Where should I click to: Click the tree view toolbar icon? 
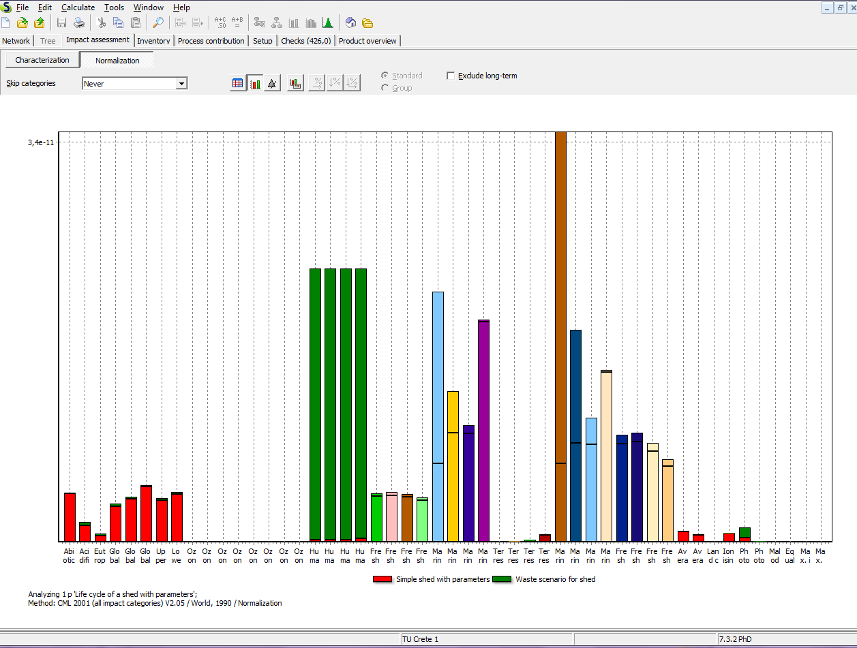pos(277,22)
